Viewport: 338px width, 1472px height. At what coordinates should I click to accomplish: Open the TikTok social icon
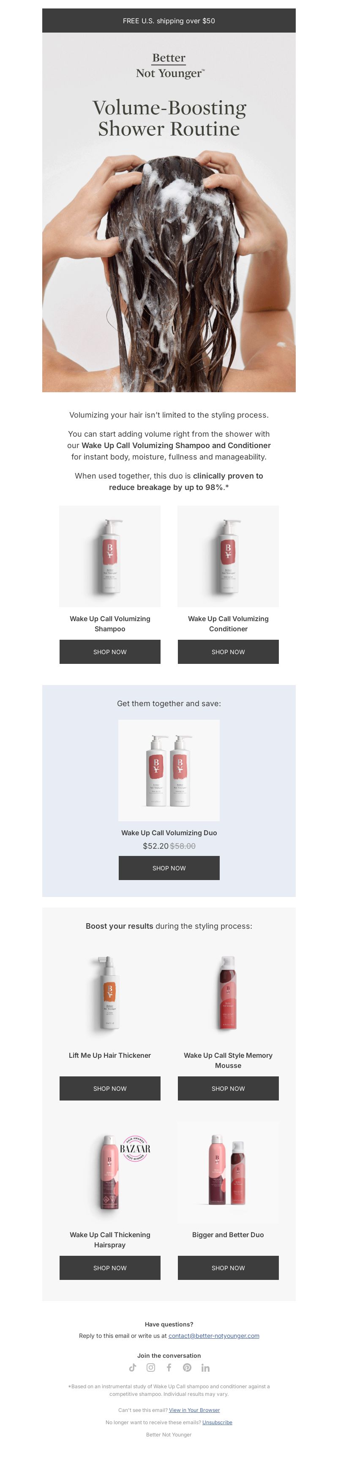[x=133, y=1367]
